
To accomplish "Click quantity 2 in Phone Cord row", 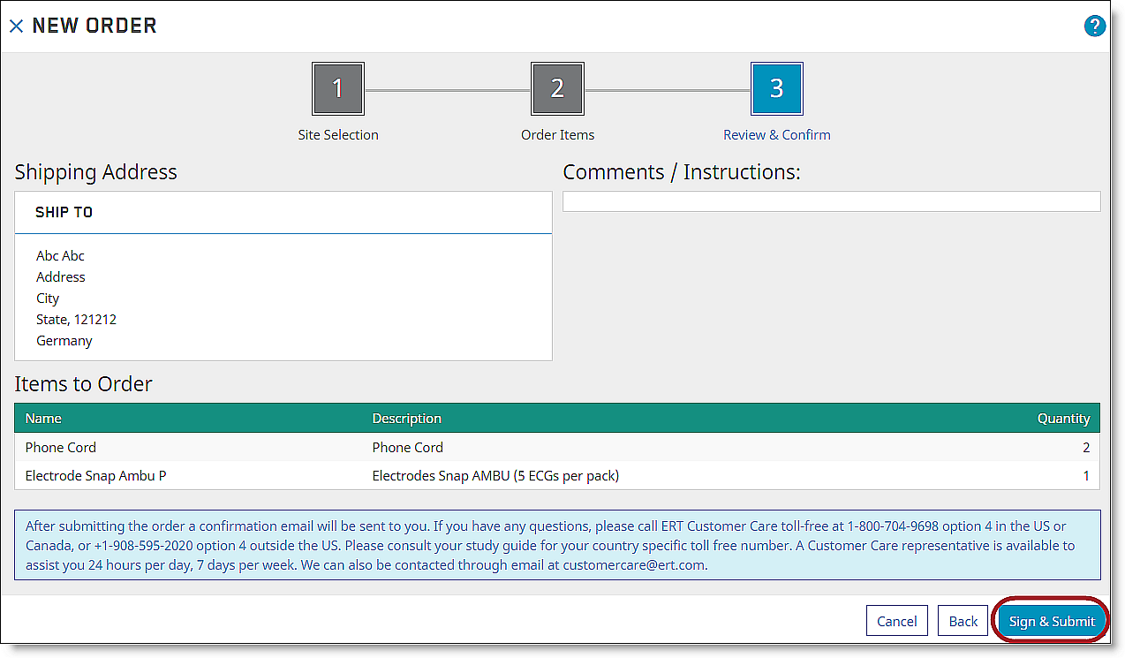I will tap(1086, 448).
